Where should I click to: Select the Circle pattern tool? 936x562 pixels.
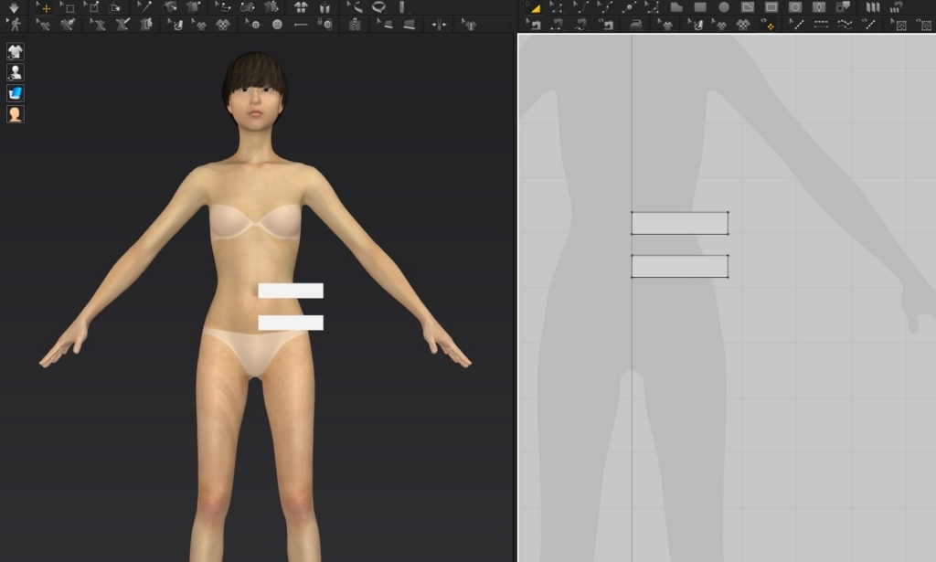(724, 7)
